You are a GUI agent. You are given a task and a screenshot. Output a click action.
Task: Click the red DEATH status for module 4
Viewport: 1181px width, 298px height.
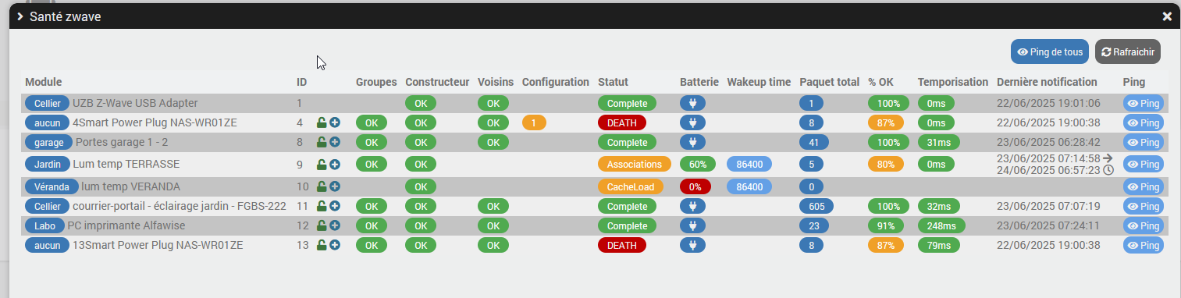pos(622,122)
